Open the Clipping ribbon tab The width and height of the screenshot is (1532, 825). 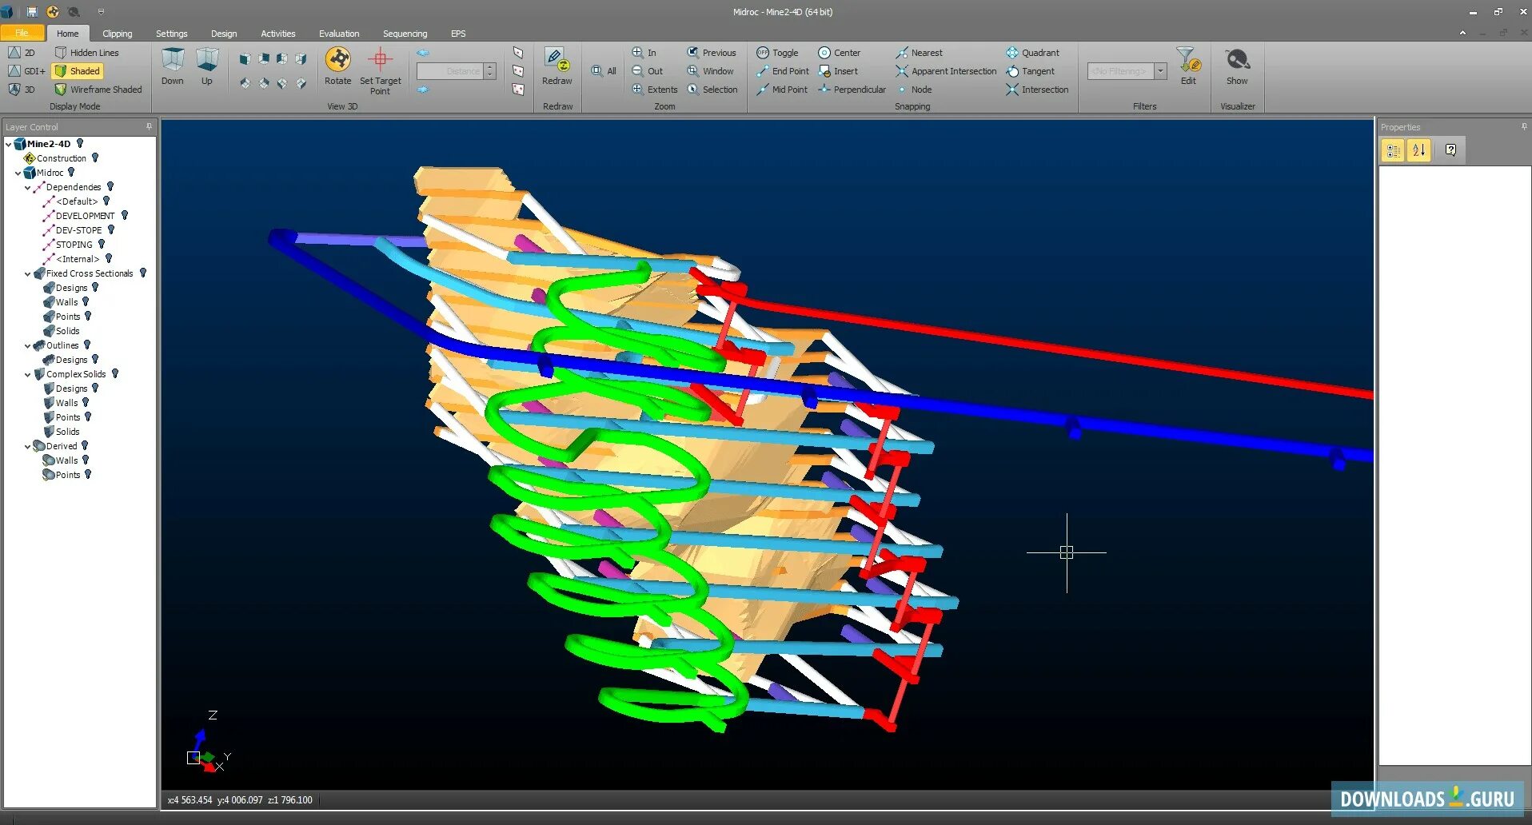pos(118,34)
